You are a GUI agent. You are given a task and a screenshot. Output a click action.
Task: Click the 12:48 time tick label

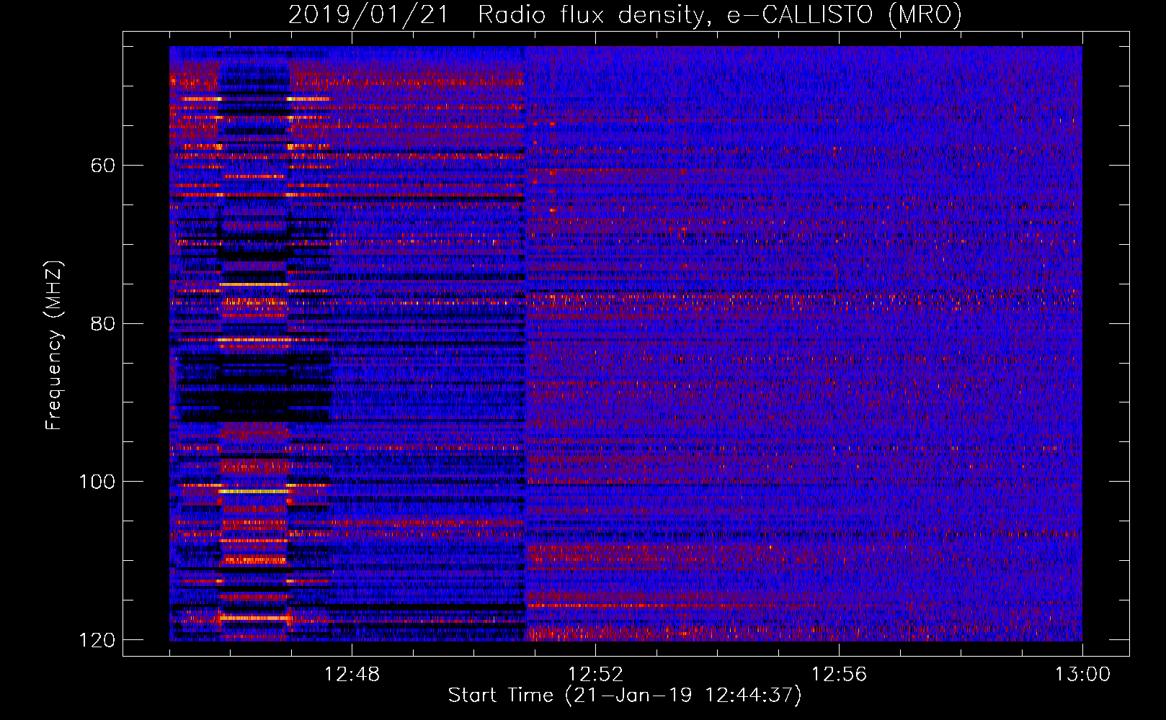pos(352,675)
